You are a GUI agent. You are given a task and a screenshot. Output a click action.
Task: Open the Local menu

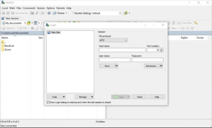point(5,8)
